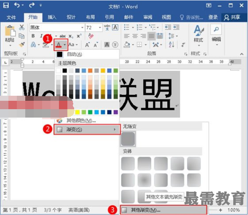
Task: Click the numbered list icon
Action: pos(139,27)
